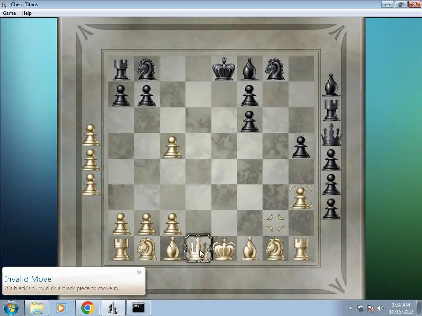Click the network tray icon
The width and height of the screenshot is (422, 316).
click(x=360, y=308)
